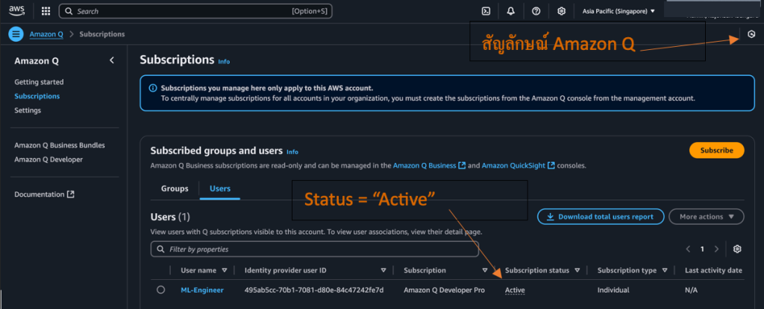The height and width of the screenshot is (309, 764).
Task: Click the Active subscription status
Action: (515, 290)
